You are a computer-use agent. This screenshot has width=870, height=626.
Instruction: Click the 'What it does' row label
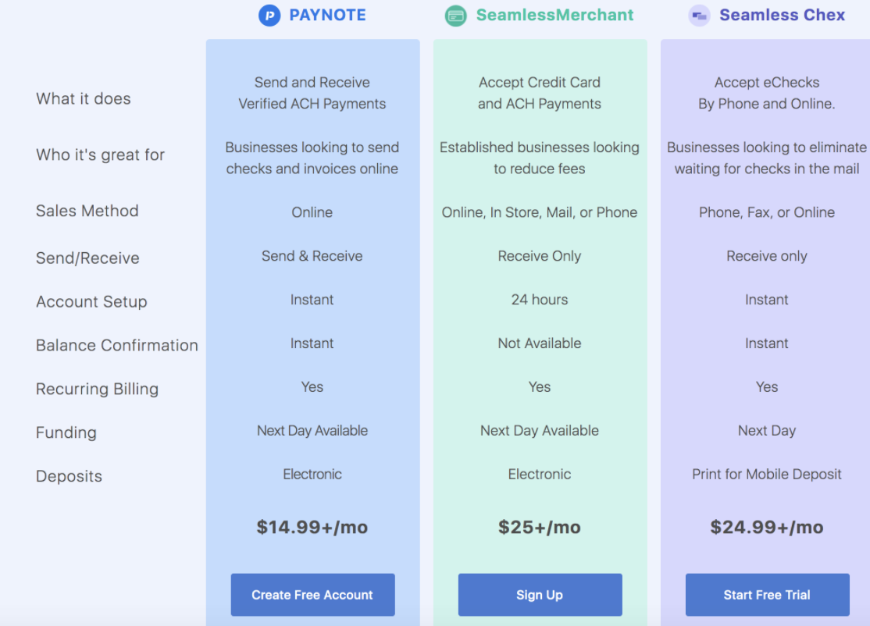click(x=84, y=99)
